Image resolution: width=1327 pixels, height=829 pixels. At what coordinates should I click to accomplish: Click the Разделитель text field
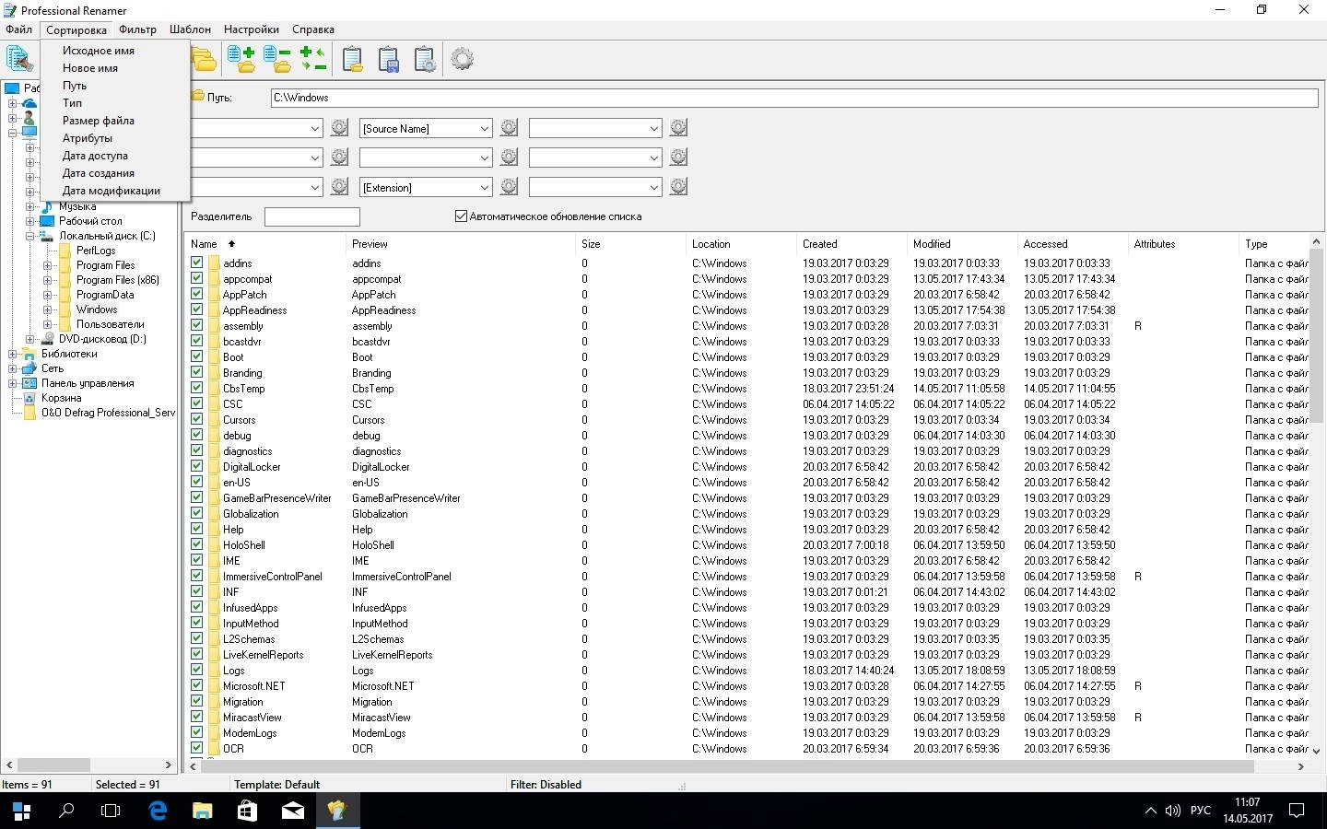tap(311, 216)
